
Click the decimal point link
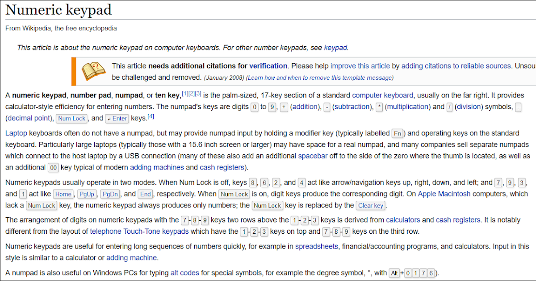(x=28, y=118)
